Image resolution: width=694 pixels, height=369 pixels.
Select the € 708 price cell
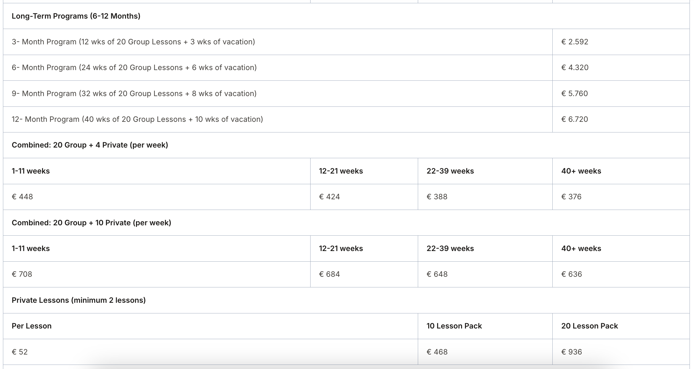pos(22,274)
